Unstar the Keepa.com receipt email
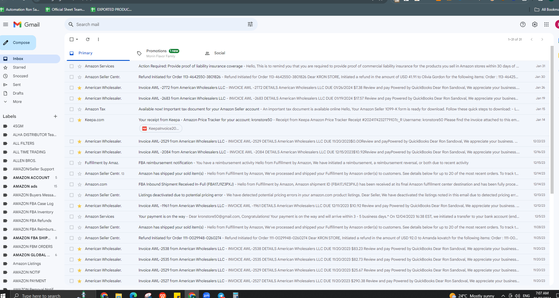This screenshot has width=559, height=298. point(80,120)
